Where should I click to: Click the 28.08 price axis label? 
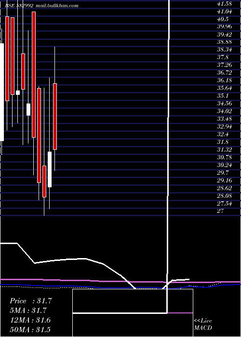(x=225, y=196)
